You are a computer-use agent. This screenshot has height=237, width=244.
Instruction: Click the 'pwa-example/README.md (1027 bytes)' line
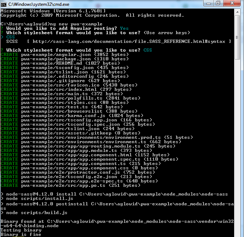(61, 63)
